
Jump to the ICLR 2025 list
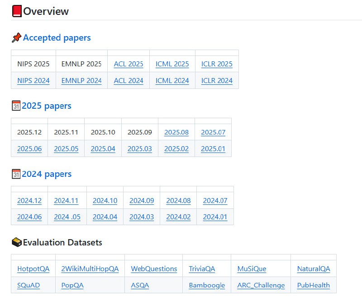click(x=217, y=64)
